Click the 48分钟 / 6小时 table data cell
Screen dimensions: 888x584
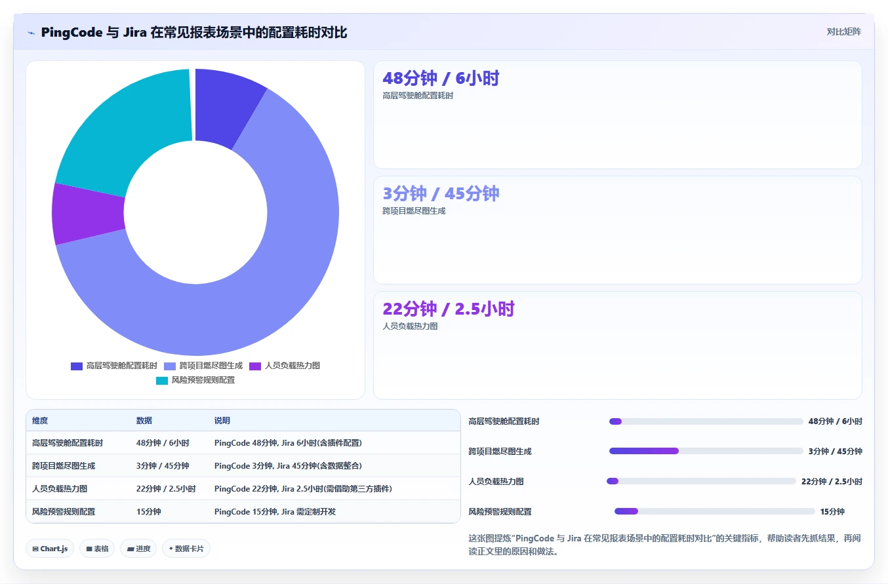click(x=163, y=443)
